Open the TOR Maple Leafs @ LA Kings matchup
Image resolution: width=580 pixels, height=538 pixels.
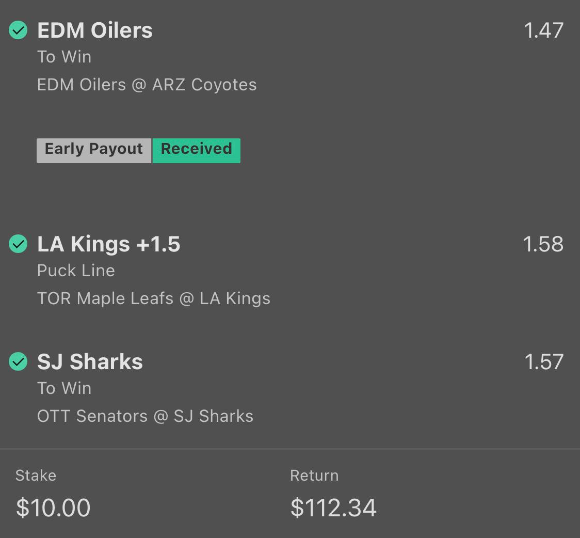coord(154,298)
